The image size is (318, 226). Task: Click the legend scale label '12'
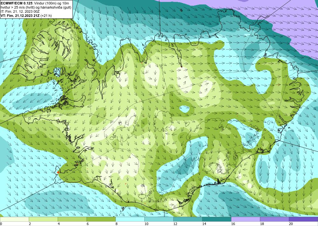175,224
